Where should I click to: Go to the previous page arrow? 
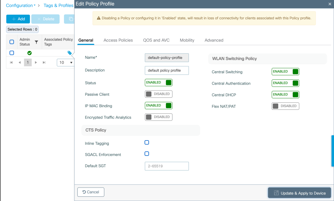coord(20,62)
